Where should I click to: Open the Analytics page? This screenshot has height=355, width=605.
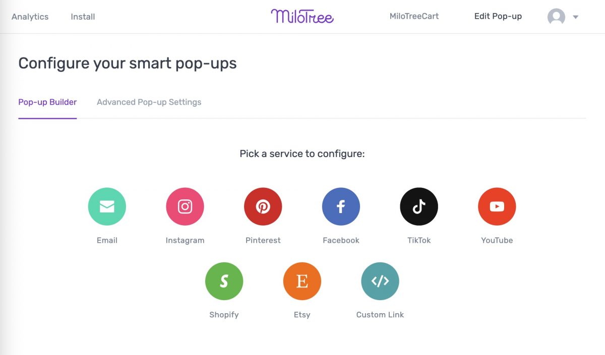point(30,17)
